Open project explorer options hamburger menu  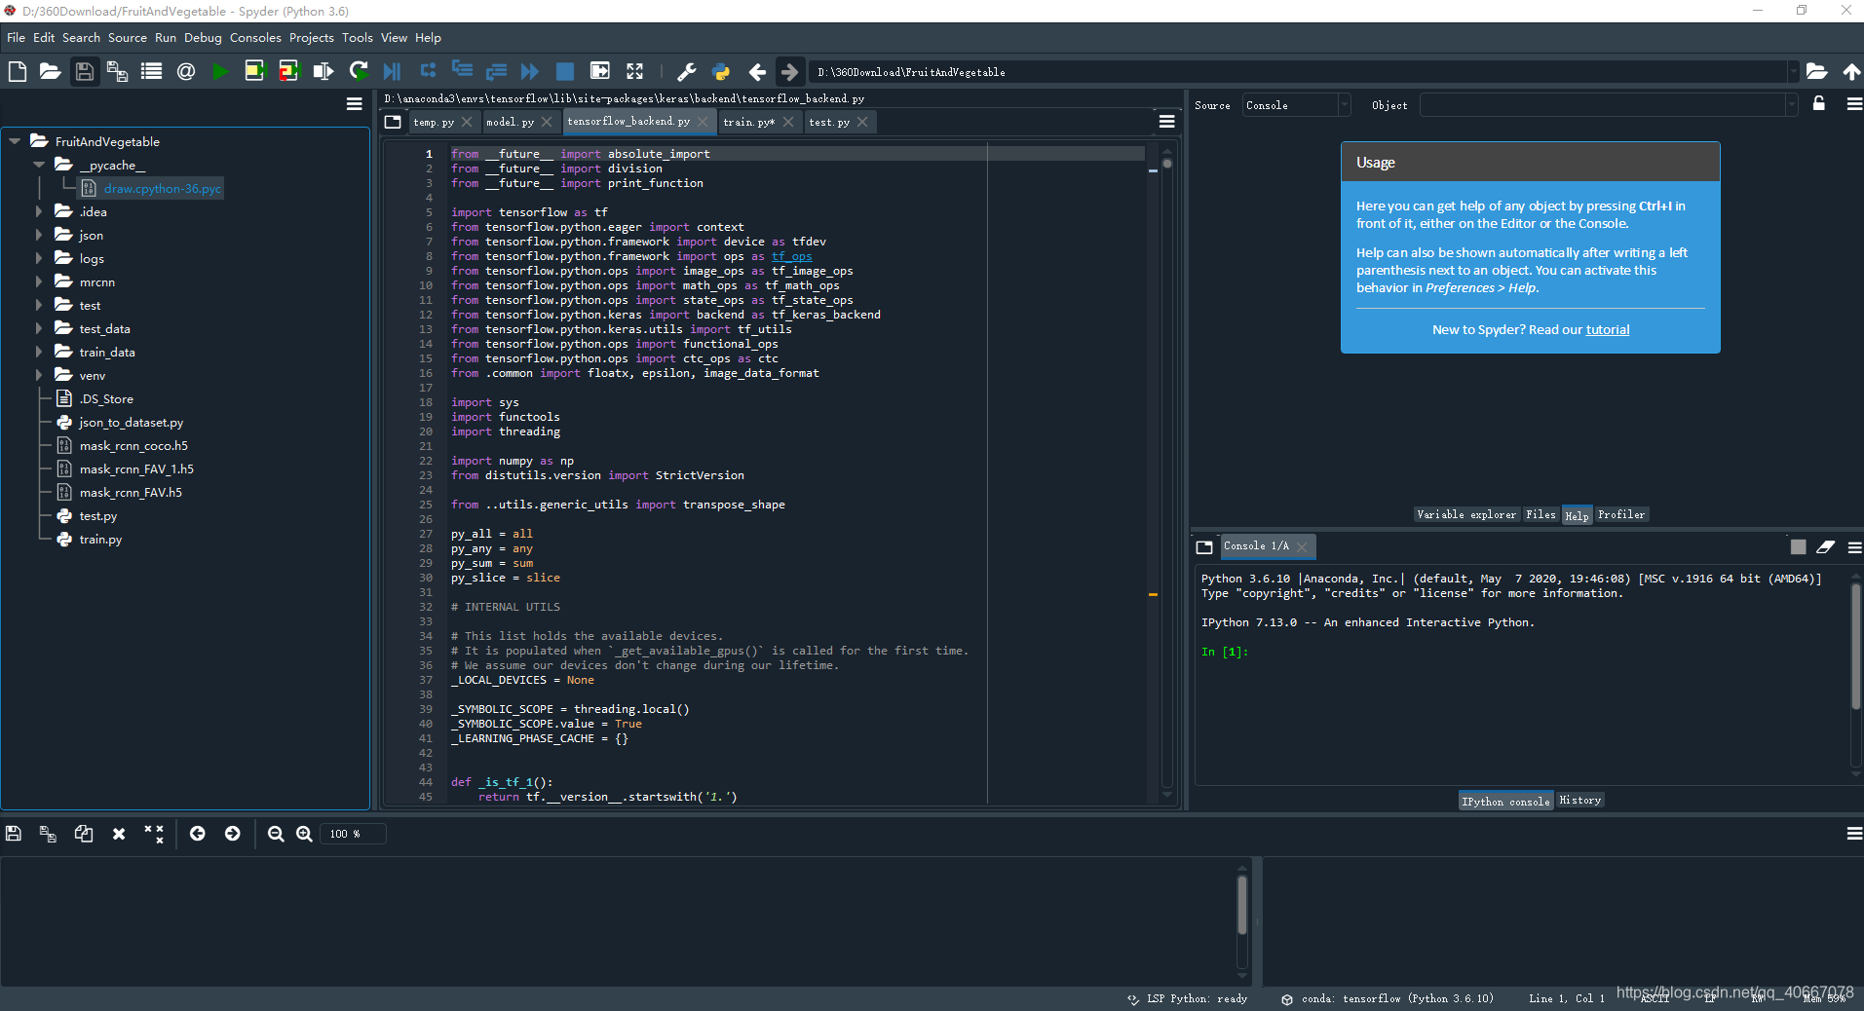355,104
